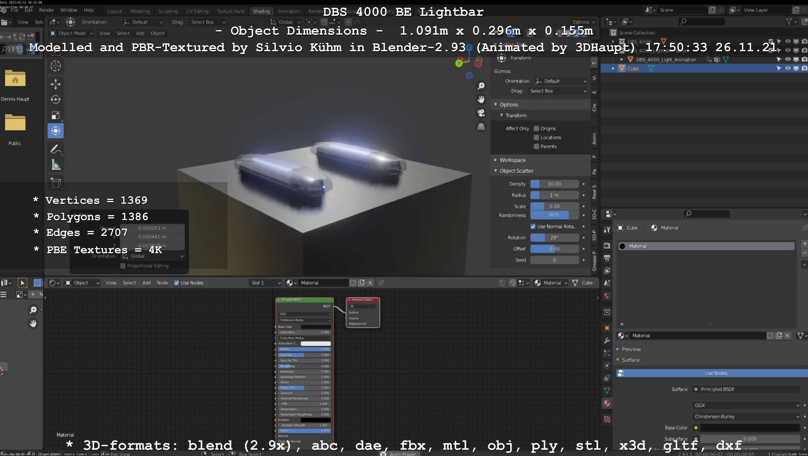Toggle the camera view icon

pos(481,113)
